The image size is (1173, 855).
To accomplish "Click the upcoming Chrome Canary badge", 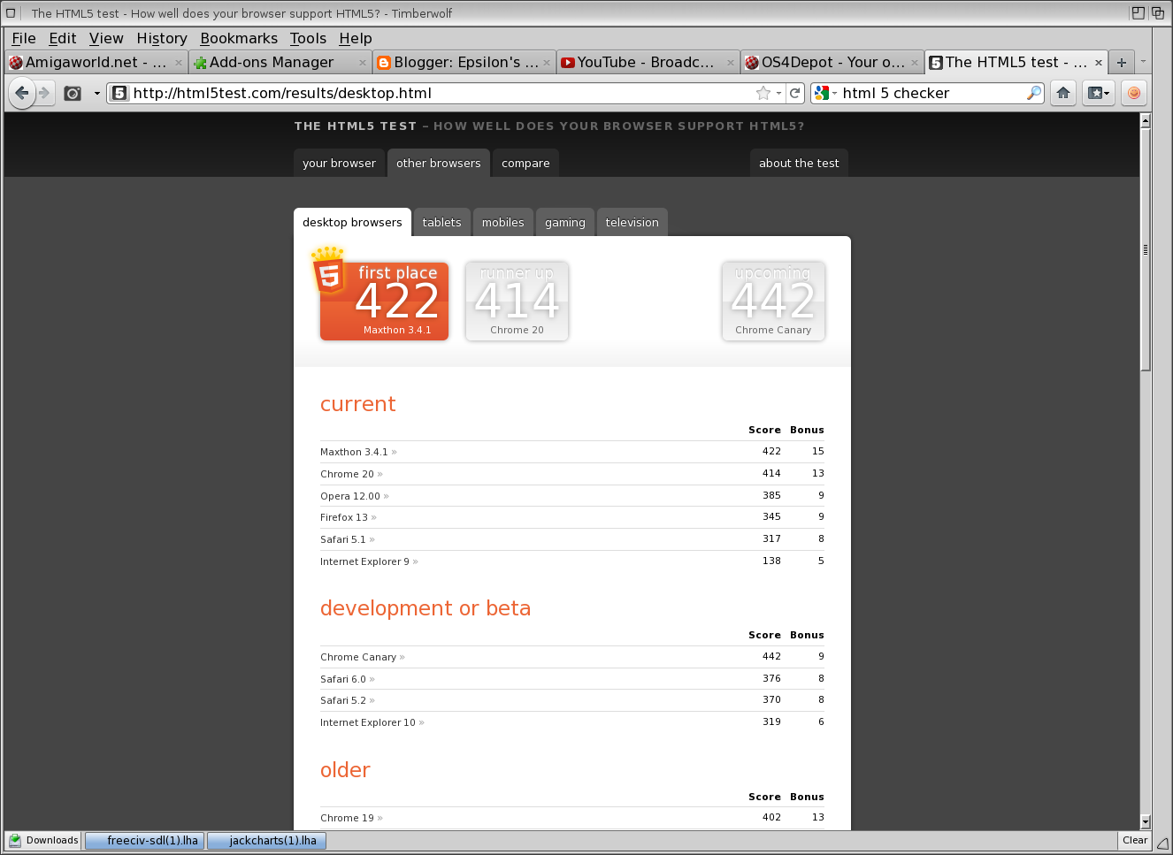I will tap(773, 301).
